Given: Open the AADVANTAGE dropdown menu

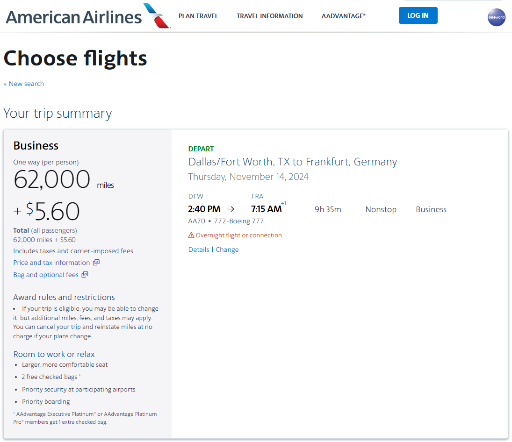Looking at the screenshot, I should (343, 16).
